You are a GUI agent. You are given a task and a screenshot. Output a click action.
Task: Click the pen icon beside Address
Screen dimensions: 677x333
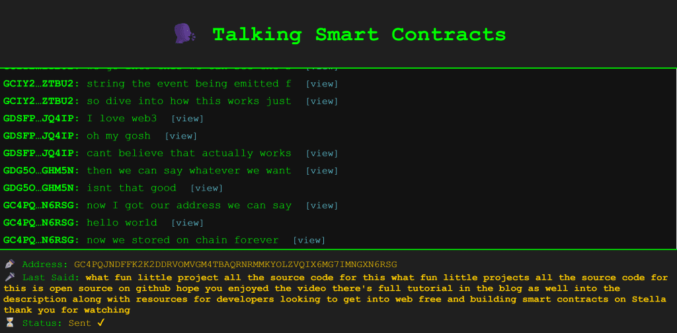point(9,264)
